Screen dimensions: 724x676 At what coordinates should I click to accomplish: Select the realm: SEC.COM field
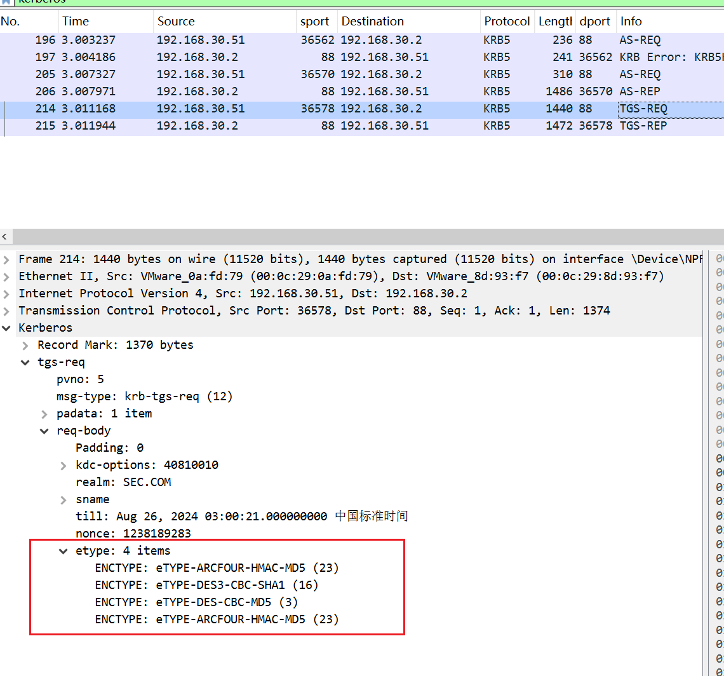pyautogui.click(x=123, y=482)
